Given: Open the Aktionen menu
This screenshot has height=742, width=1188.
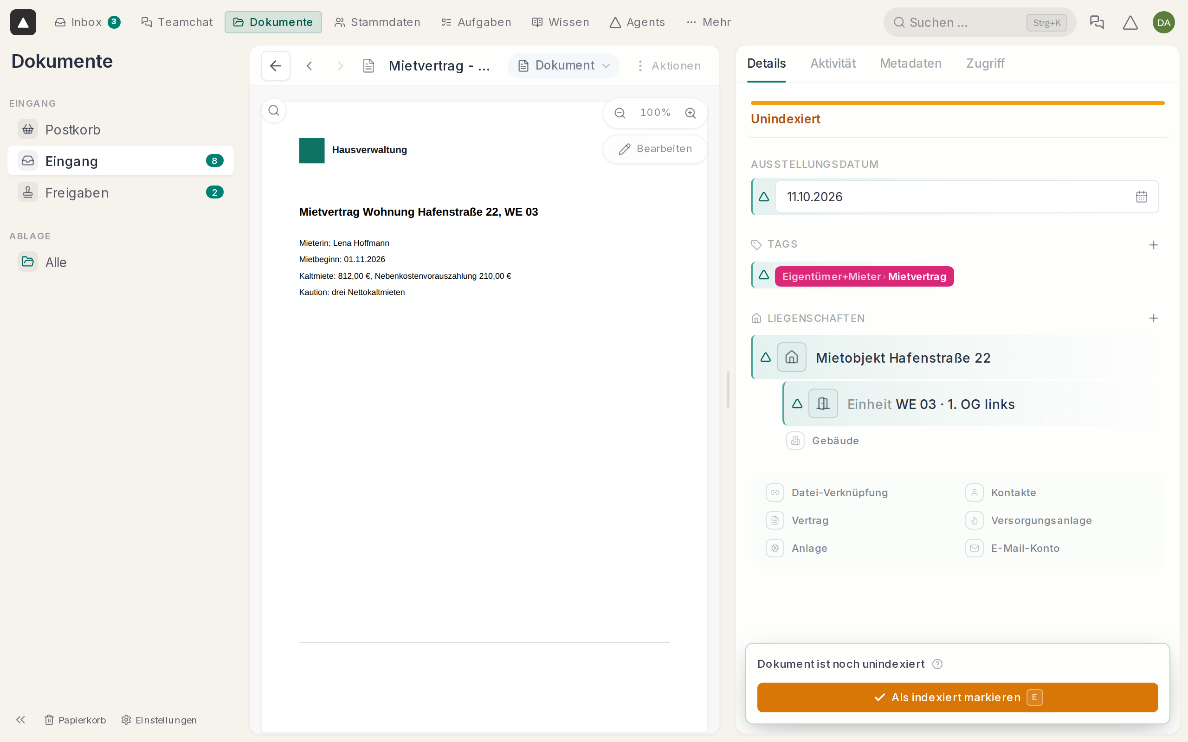Looking at the screenshot, I should click(x=669, y=66).
